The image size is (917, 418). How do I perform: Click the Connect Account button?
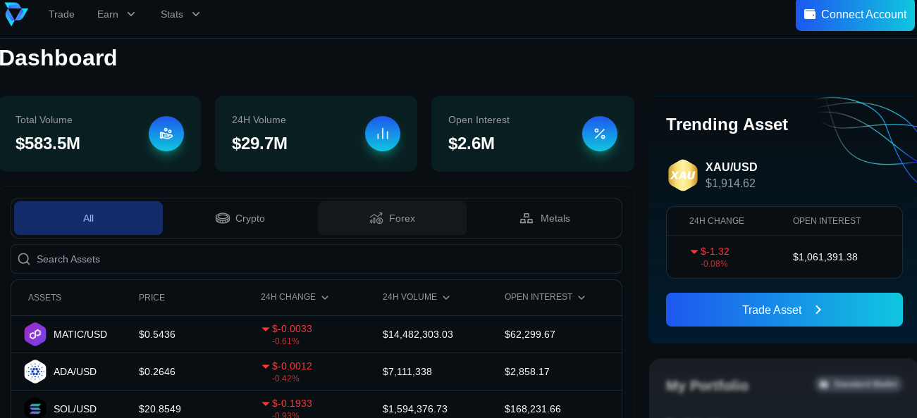tap(855, 14)
